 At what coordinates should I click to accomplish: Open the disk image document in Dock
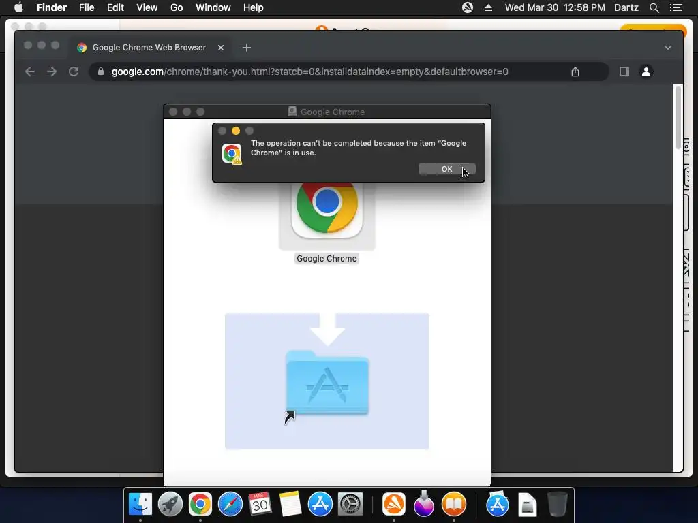tap(527, 505)
